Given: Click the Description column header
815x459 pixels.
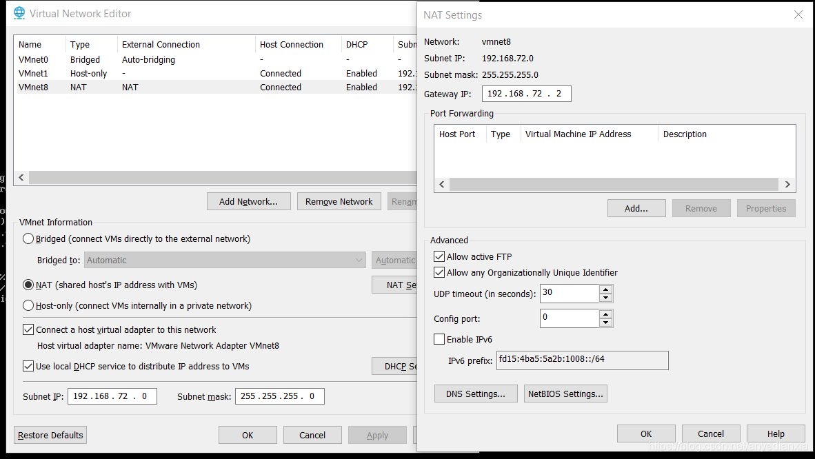Looking at the screenshot, I should pyautogui.click(x=727, y=134).
